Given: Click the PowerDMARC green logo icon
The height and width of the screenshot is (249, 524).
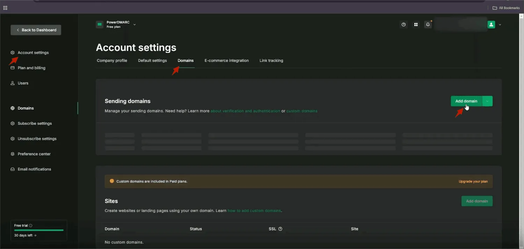Looking at the screenshot, I should coord(100,24).
